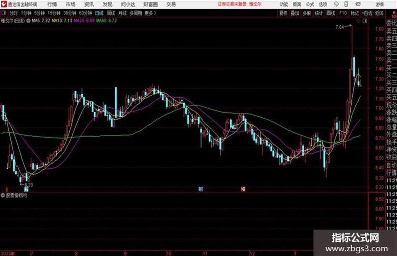This screenshot has width=397, height=256.
Task: Open the 资讯 menu
Action: coord(89,4)
